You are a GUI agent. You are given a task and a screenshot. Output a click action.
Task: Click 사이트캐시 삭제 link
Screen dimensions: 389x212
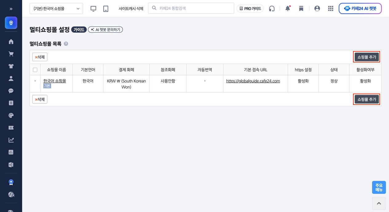[x=131, y=9]
